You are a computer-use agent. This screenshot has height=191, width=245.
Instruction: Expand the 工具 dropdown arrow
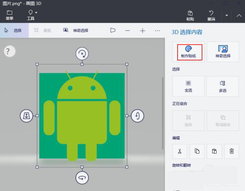tap(36, 12)
